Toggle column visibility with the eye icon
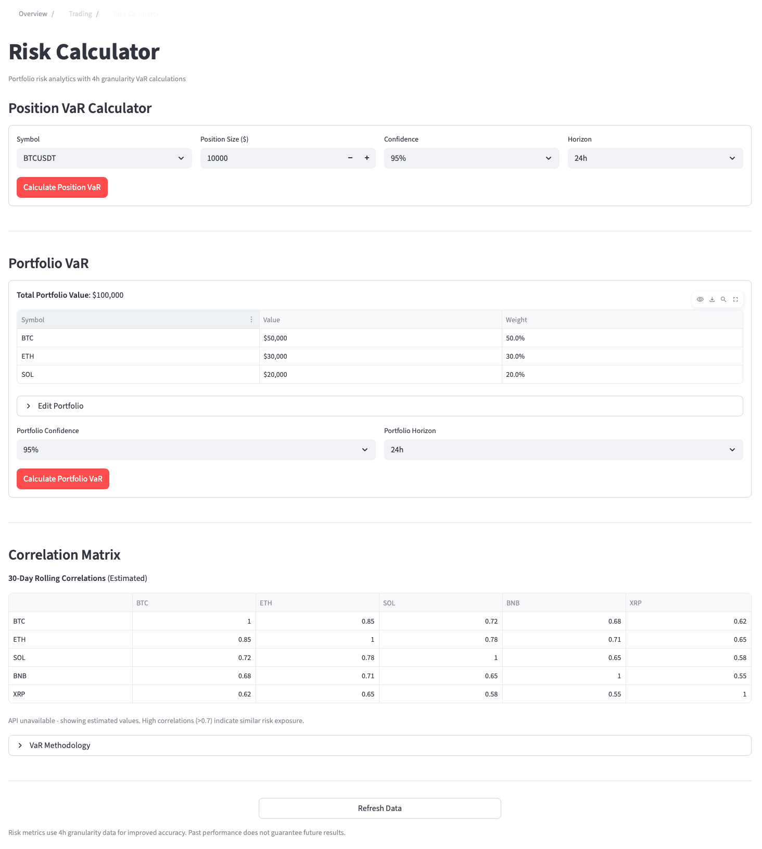 (x=700, y=299)
